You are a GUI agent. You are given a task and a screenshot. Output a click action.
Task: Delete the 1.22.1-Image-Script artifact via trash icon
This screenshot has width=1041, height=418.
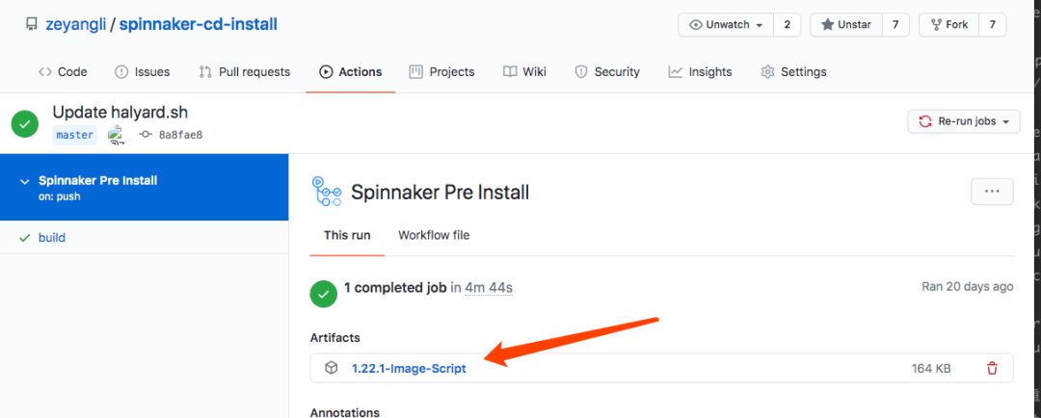point(992,368)
